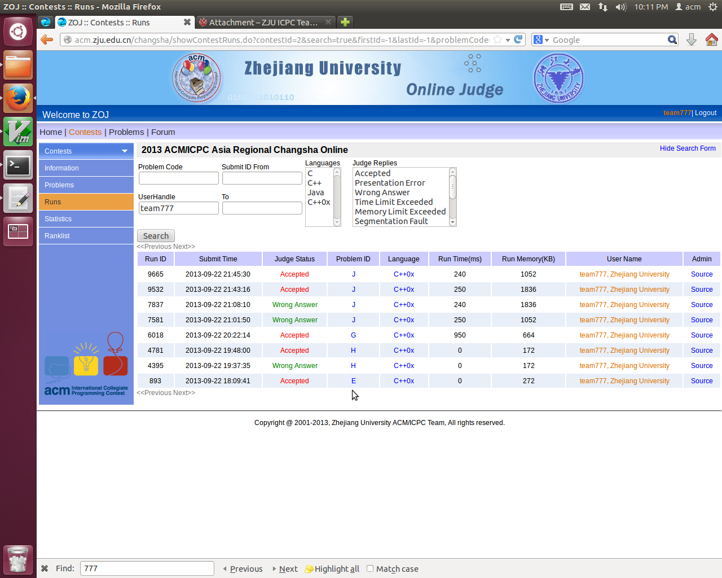722x578 pixels.
Task: Open the URL bar history dropdown
Action: point(508,40)
